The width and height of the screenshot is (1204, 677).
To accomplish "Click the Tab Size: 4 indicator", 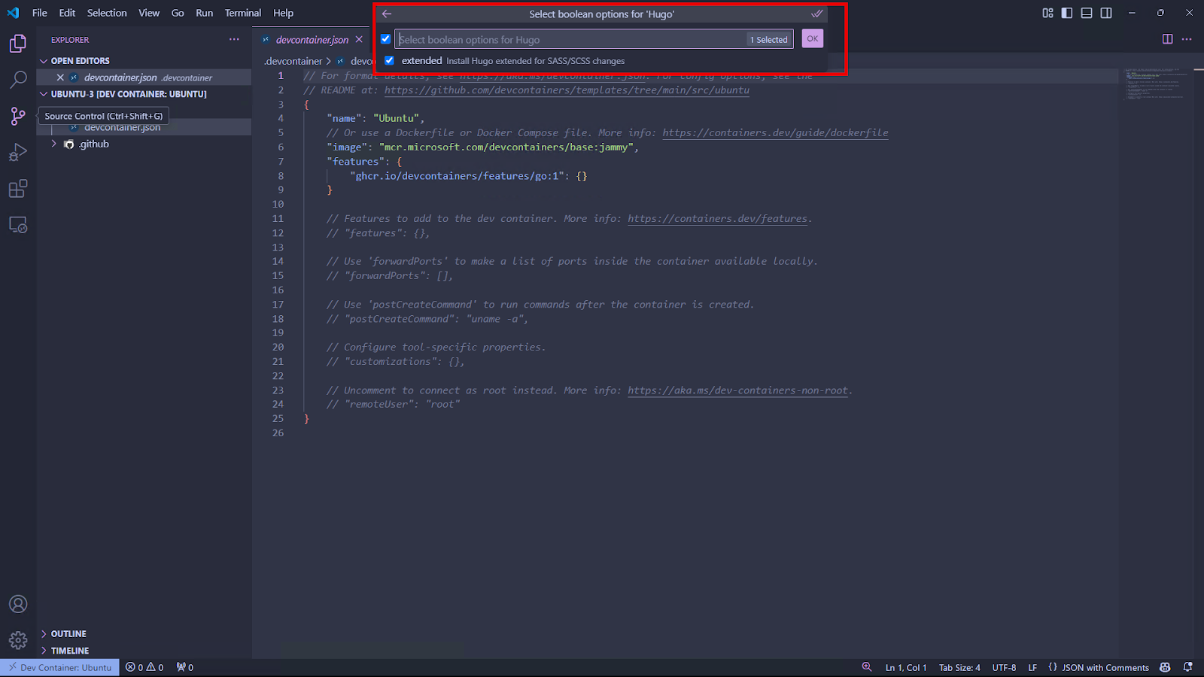I will point(959,667).
